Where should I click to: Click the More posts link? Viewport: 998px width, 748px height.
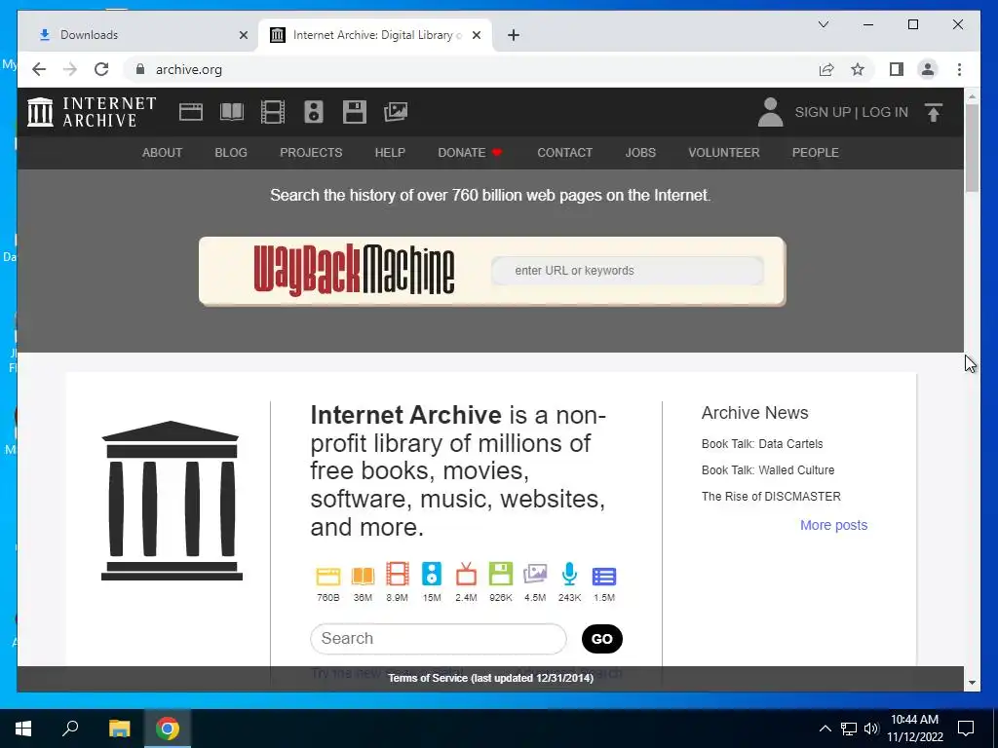pyautogui.click(x=834, y=525)
